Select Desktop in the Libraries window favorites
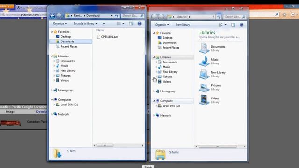 [167, 38]
